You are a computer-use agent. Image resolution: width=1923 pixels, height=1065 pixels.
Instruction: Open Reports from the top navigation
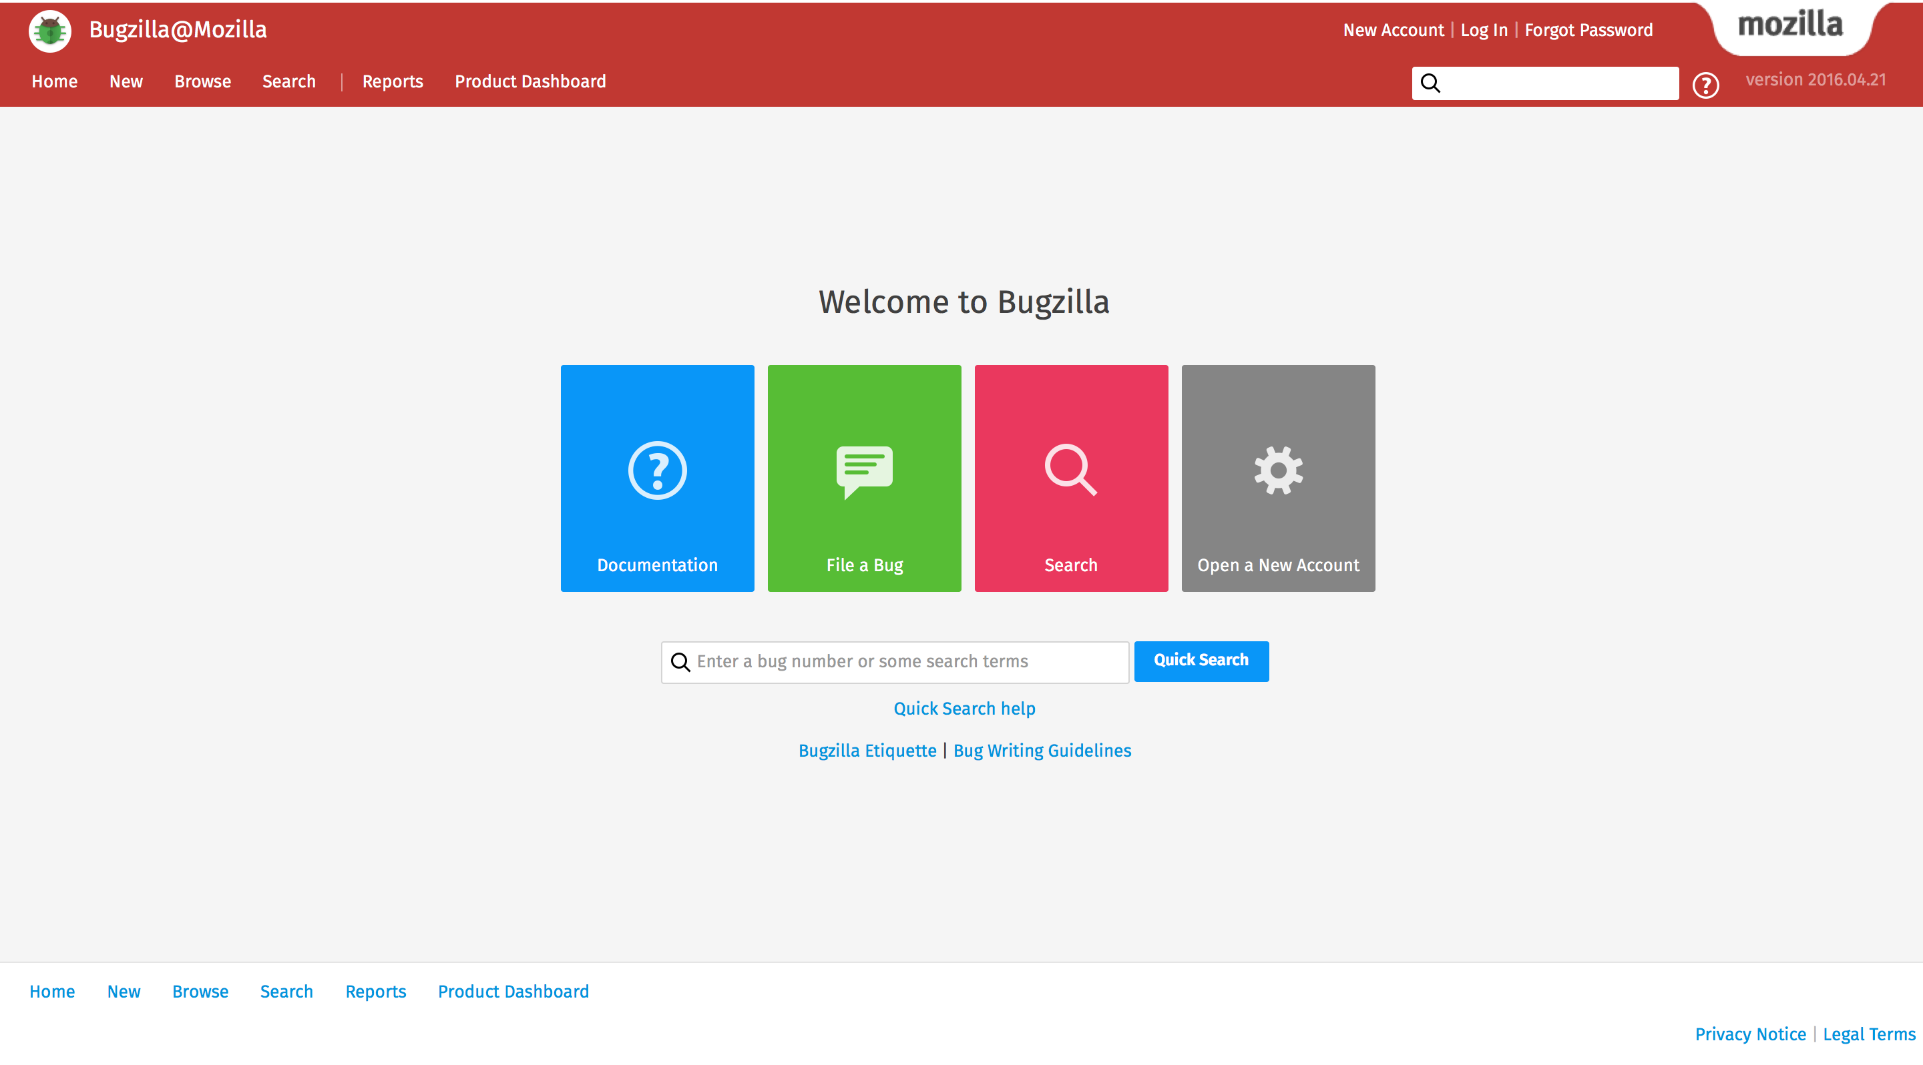click(x=393, y=81)
